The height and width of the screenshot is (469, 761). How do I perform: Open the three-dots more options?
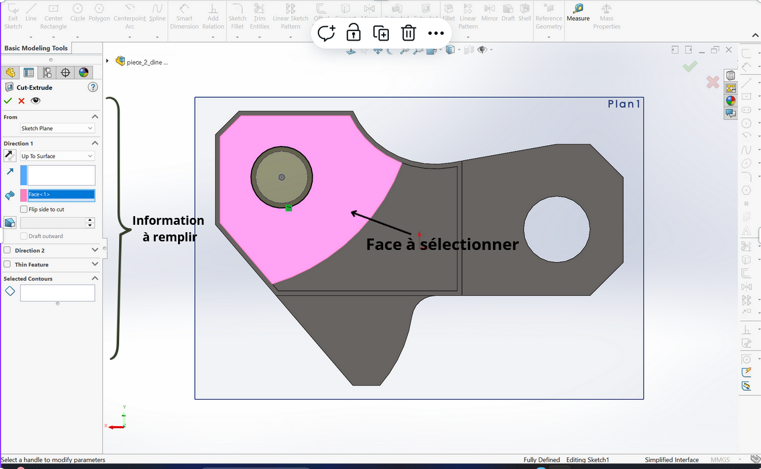pyautogui.click(x=436, y=33)
